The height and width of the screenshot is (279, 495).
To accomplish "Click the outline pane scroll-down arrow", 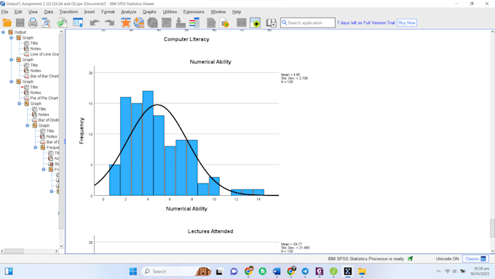I will pyautogui.click(x=61, y=246).
